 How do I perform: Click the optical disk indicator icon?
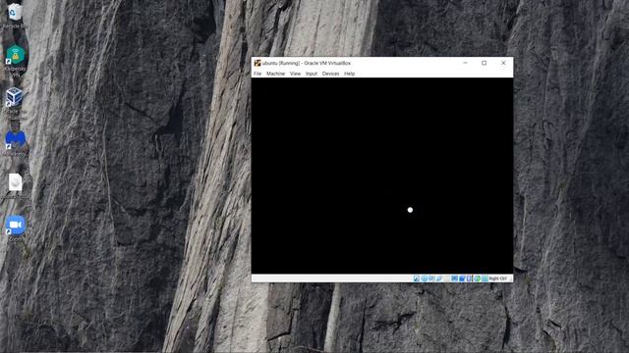pyautogui.click(x=424, y=278)
